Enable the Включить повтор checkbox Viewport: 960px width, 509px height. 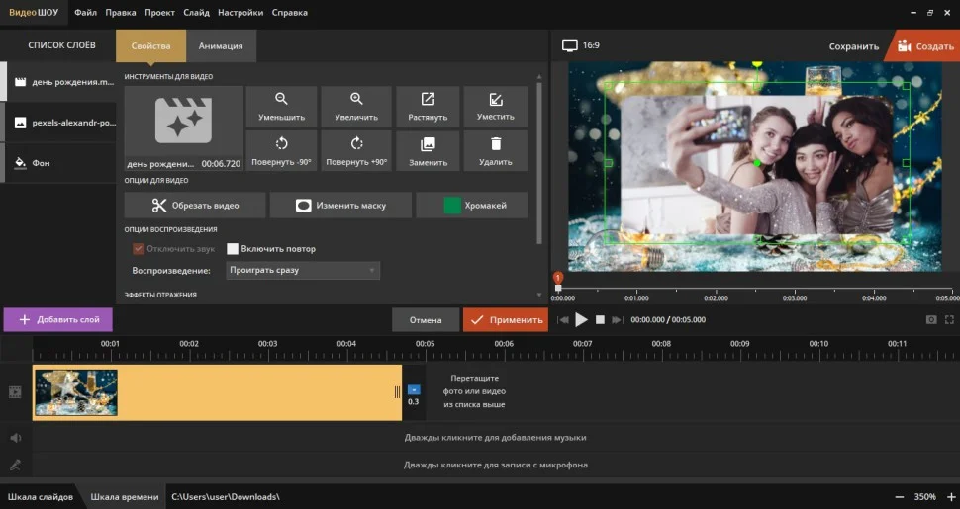pos(234,249)
